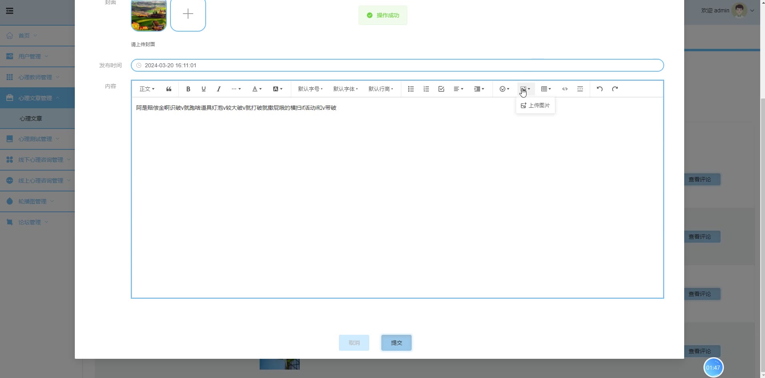Click the 线上心理咨询管理 chat icon
This screenshot has width=765, height=378.
tap(10, 180)
